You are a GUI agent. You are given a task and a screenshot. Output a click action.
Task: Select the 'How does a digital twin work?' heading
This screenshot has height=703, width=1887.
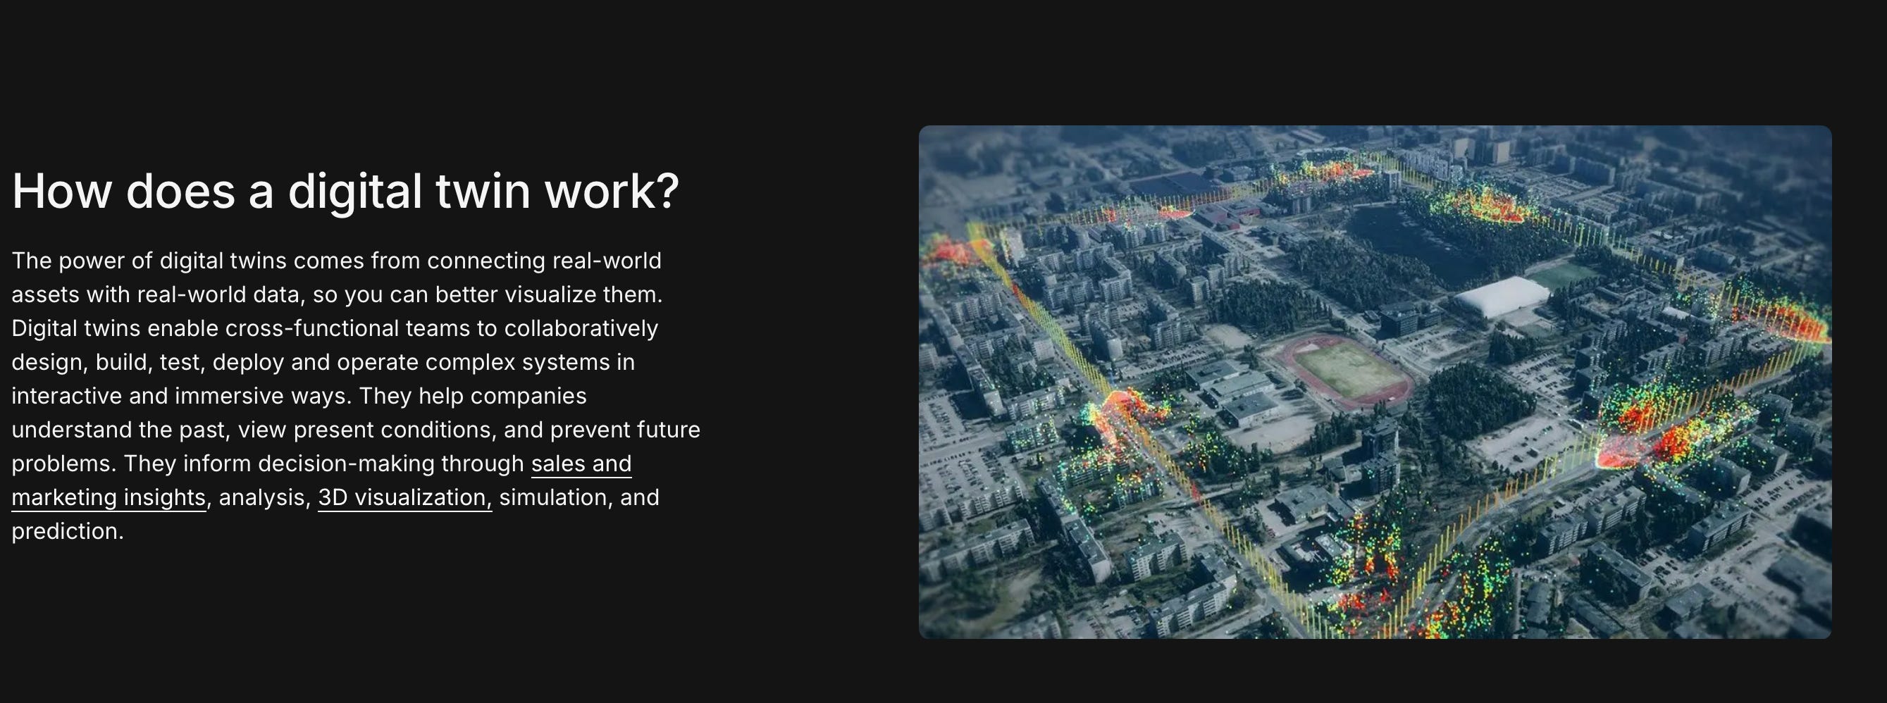click(346, 191)
